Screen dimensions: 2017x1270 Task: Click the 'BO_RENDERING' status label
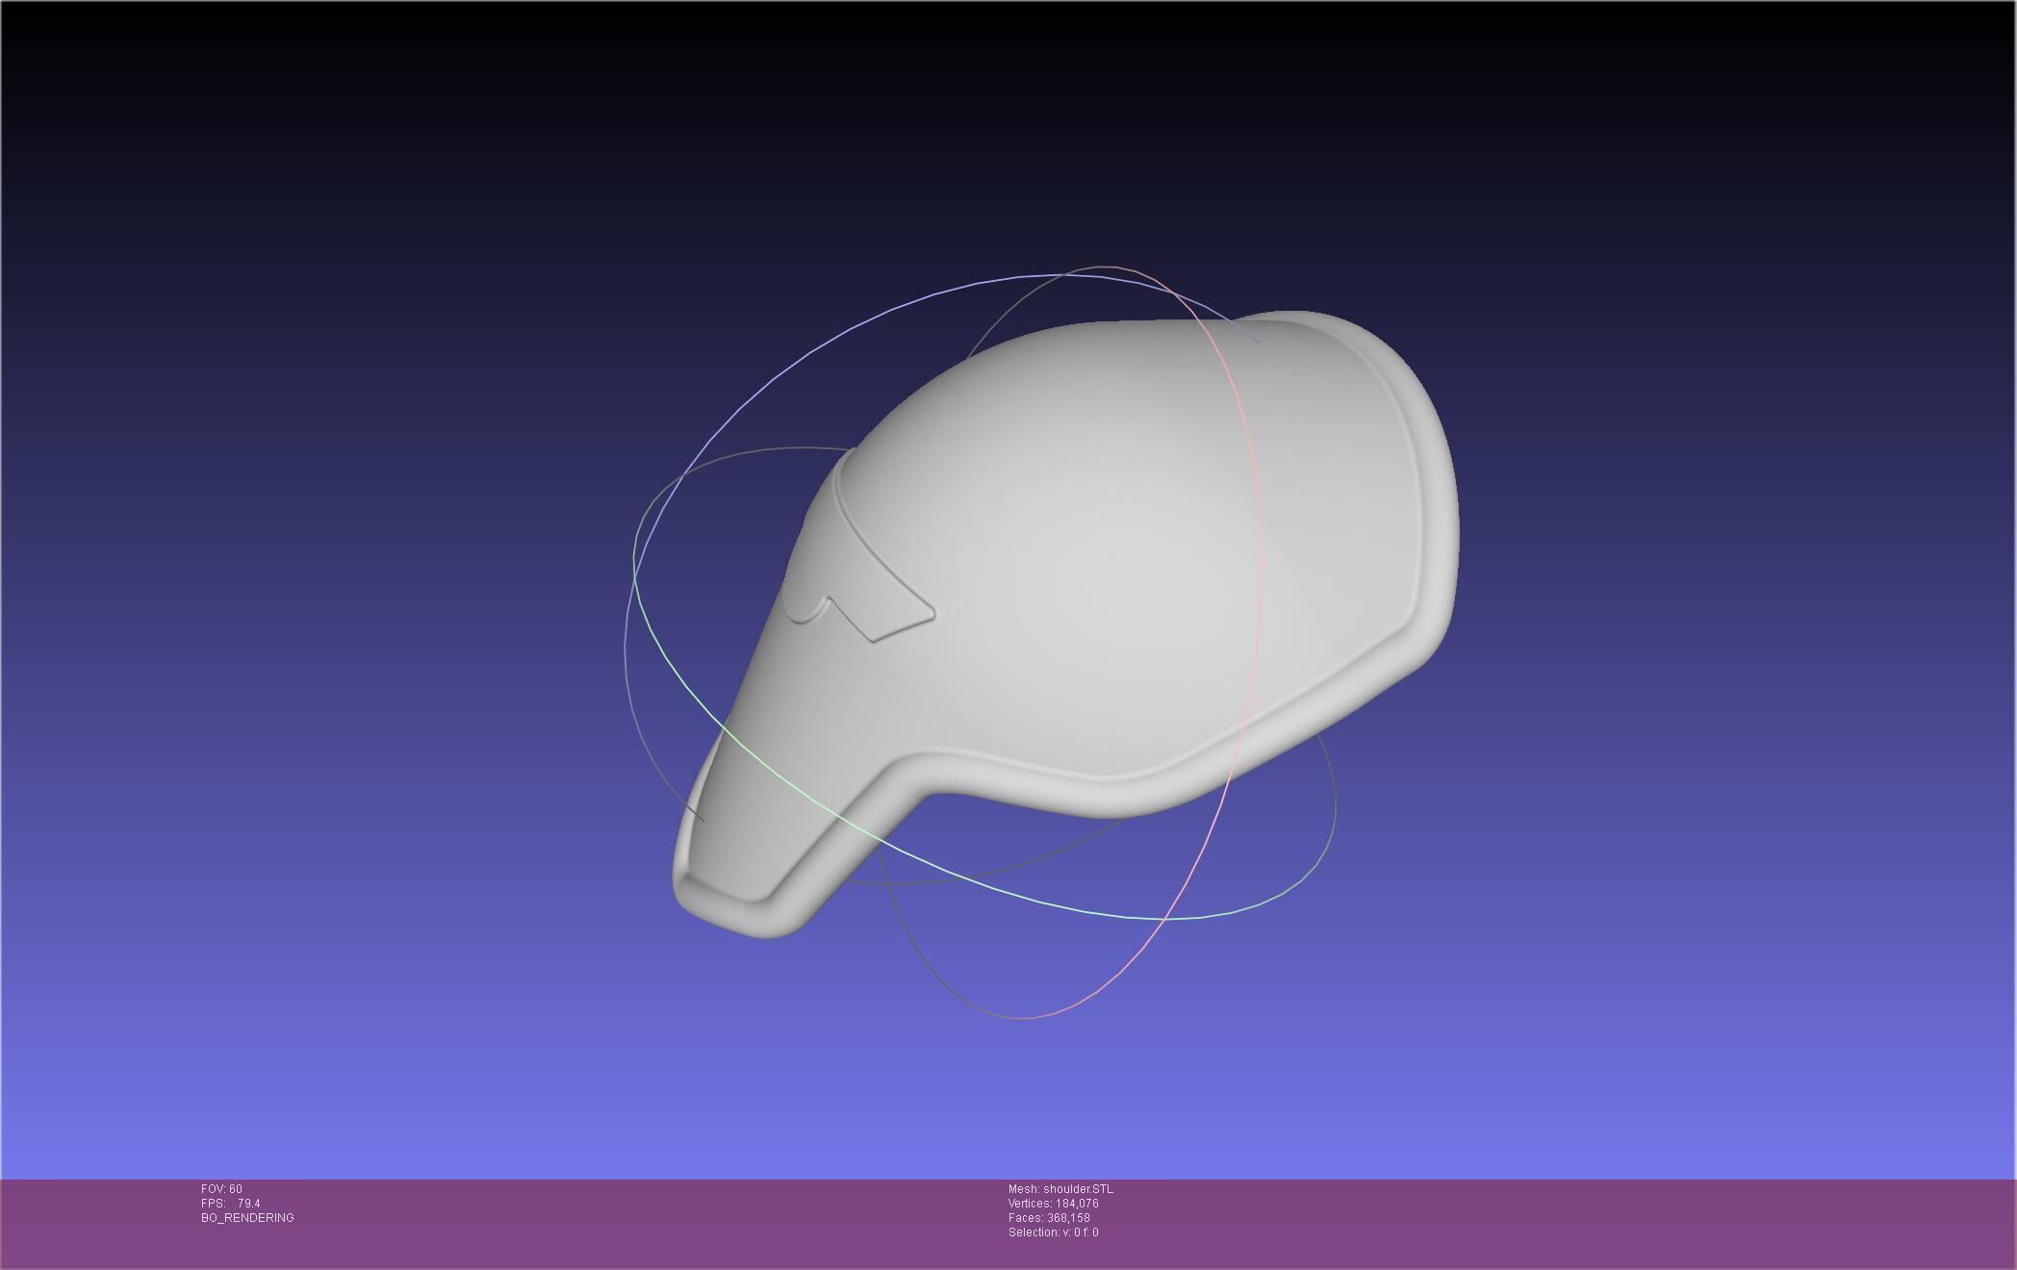click(247, 1218)
